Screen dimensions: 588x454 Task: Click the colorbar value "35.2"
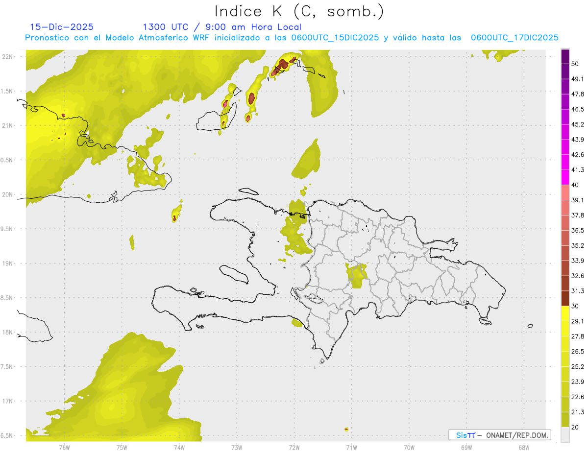point(578,245)
